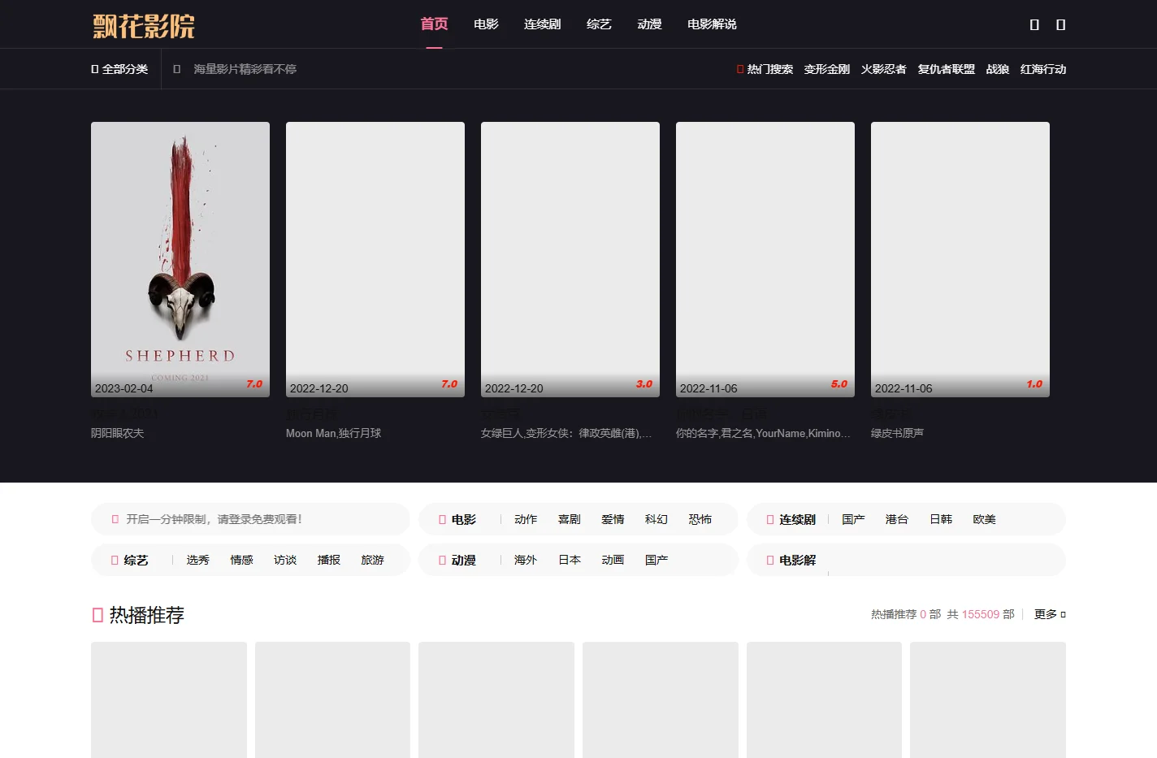Open the poster dated 2022-11-06 rated 5.0
The image size is (1157, 758).
[x=765, y=259]
